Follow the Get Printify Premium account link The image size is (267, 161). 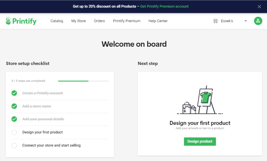click(x=164, y=6)
